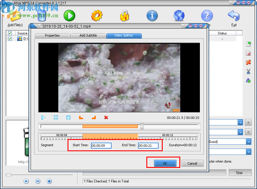Image resolution: width=257 pixels, height=189 pixels.
Task: Add a new segment with the green-plus page icon
Action: [248, 44]
